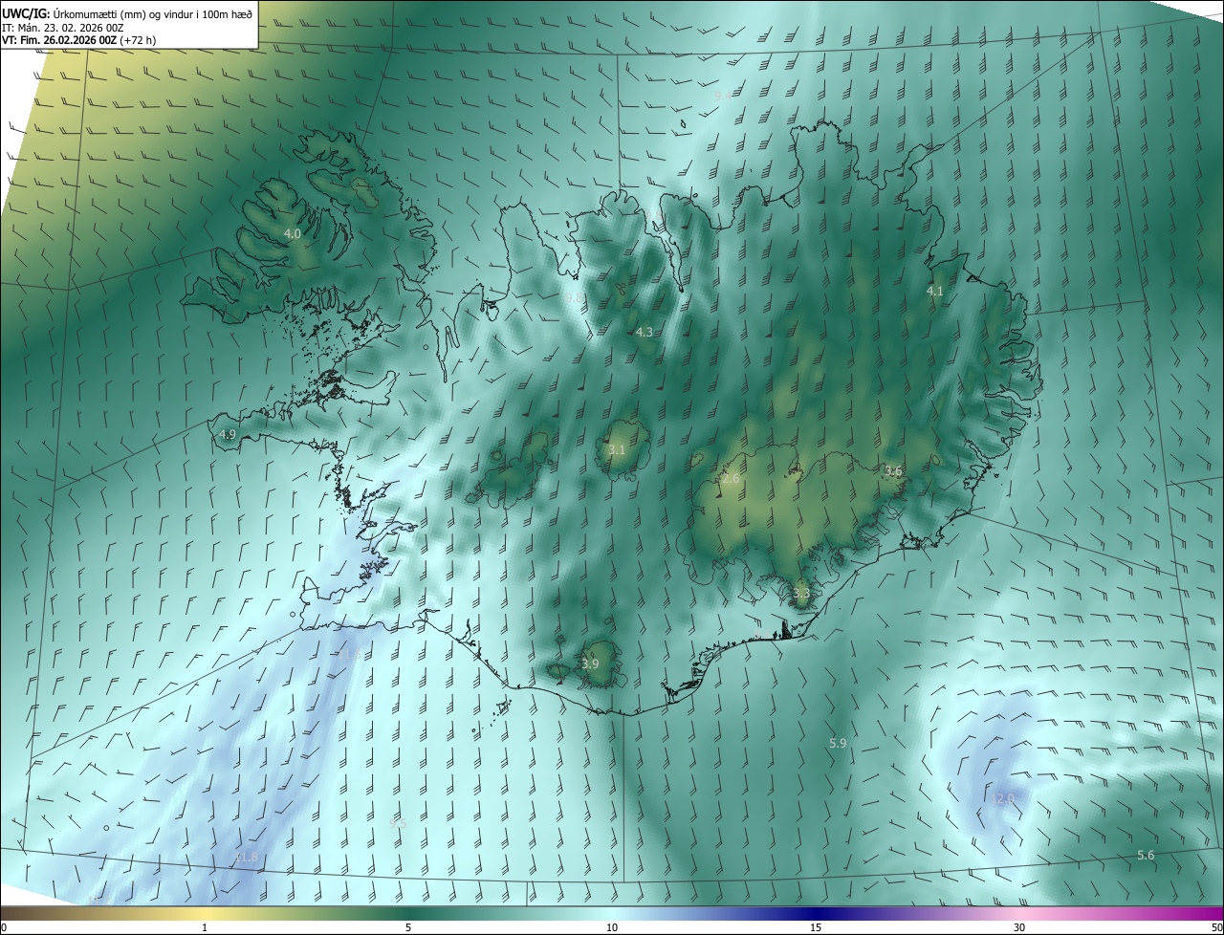Click the 1 tick on the color scale
The width and height of the screenshot is (1224, 935).
[x=205, y=927]
